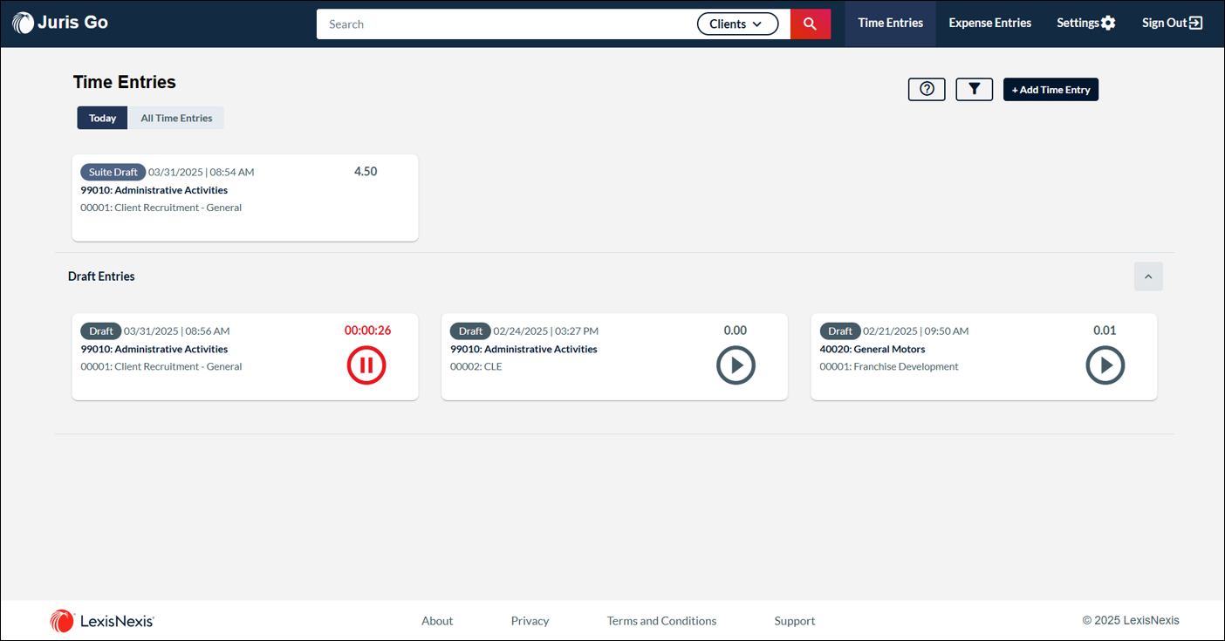Click the LexisNexis footer logo
The width and height of the screenshot is (1225, 641).
tap(102, 621)
